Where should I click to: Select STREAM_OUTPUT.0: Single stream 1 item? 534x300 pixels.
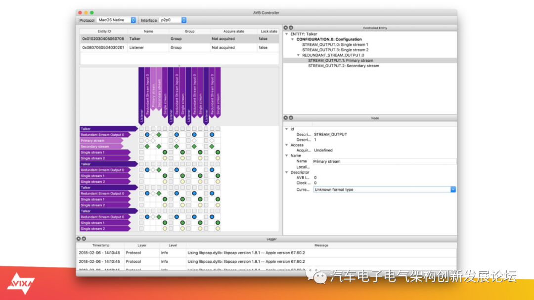(x=335, y=44)
